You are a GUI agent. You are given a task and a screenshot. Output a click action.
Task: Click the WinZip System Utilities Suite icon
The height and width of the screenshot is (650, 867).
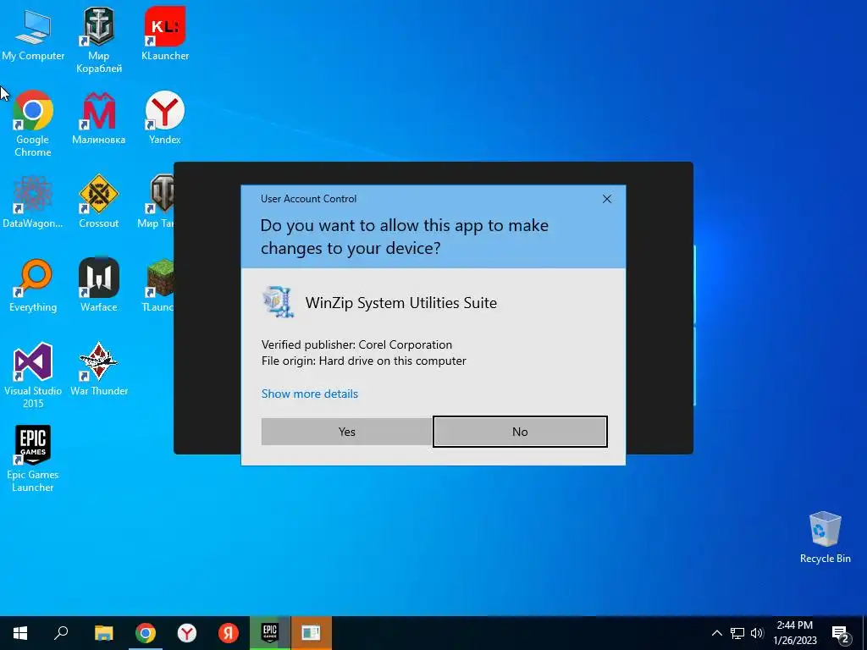278,302
